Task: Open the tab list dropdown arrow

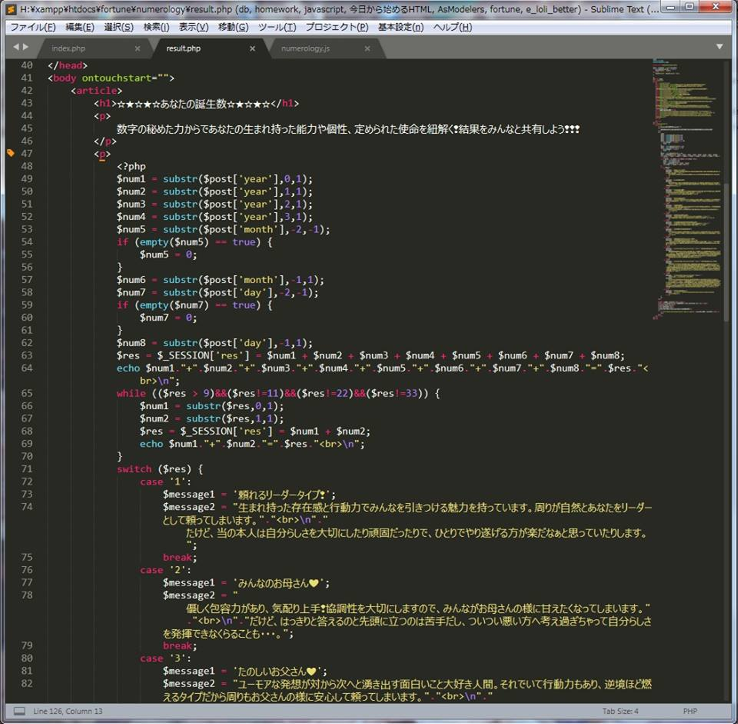Action: [720, 47]
